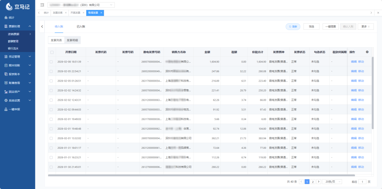Image resolution: width=382 pixels, height=189 pixels.
Task: Go to next page arrow in pagination
Action: (319, 182)
